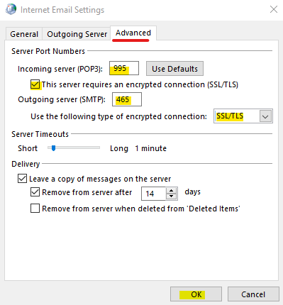Increase days with the spinner up arrow
This screenshot has width=283, height=305.
[x=172, y=190]
